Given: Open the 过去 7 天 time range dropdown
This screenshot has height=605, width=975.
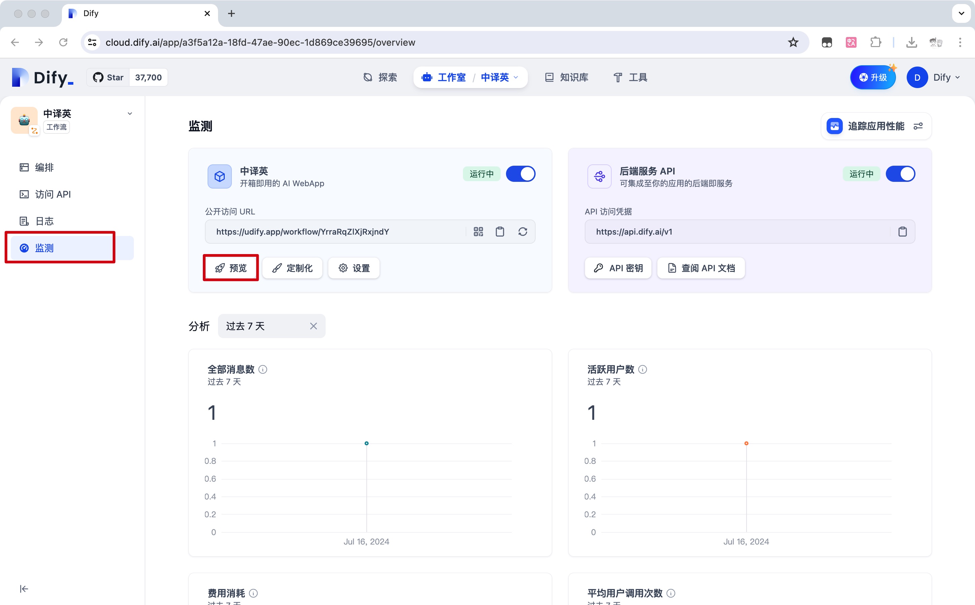Looking at the screenshot, I should pyautogui.click(x=272, y=326).
